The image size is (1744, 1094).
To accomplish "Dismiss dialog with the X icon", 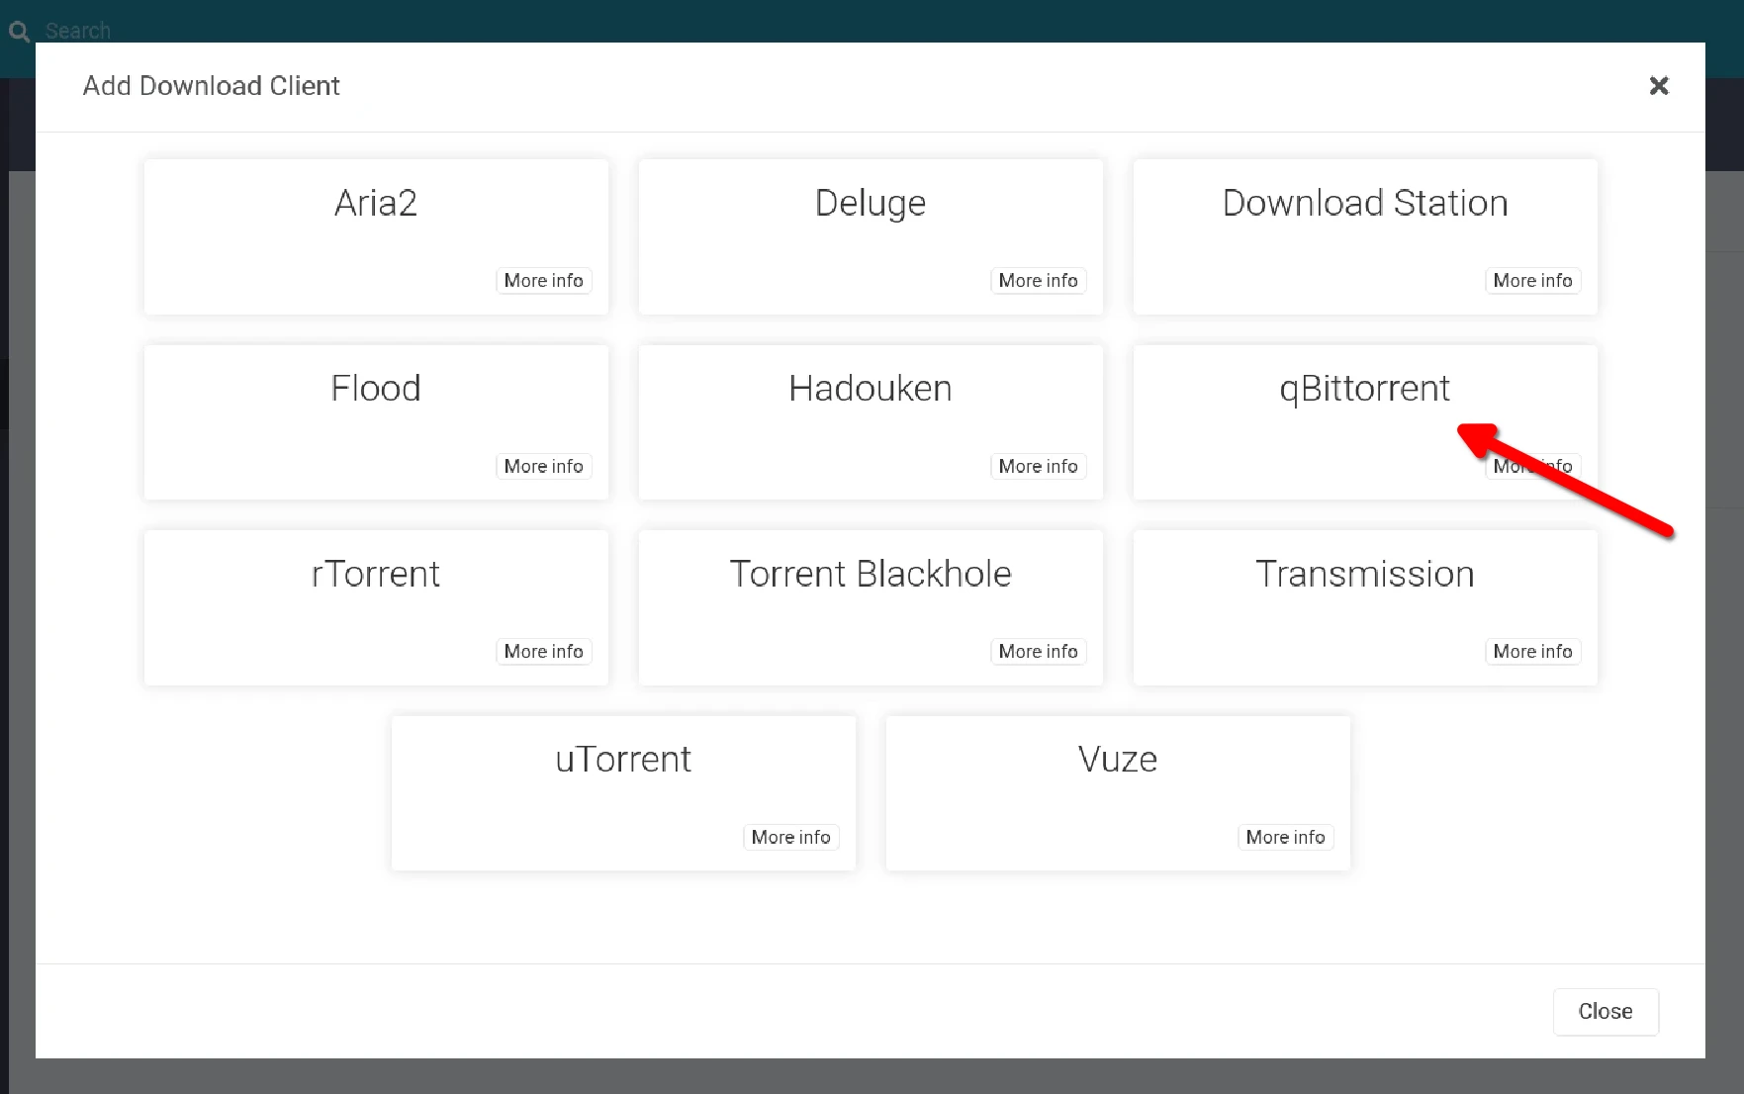I will (1659, 86).
